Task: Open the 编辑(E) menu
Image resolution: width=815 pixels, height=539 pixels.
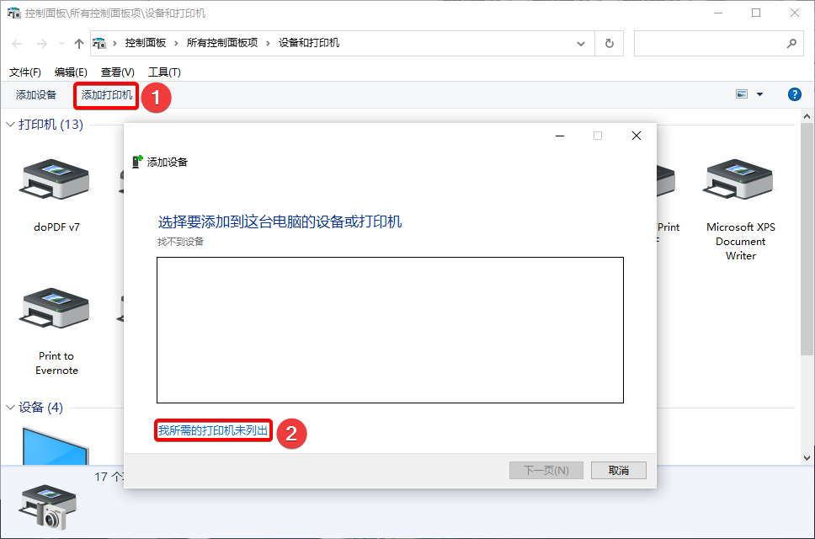Action: 71,72
